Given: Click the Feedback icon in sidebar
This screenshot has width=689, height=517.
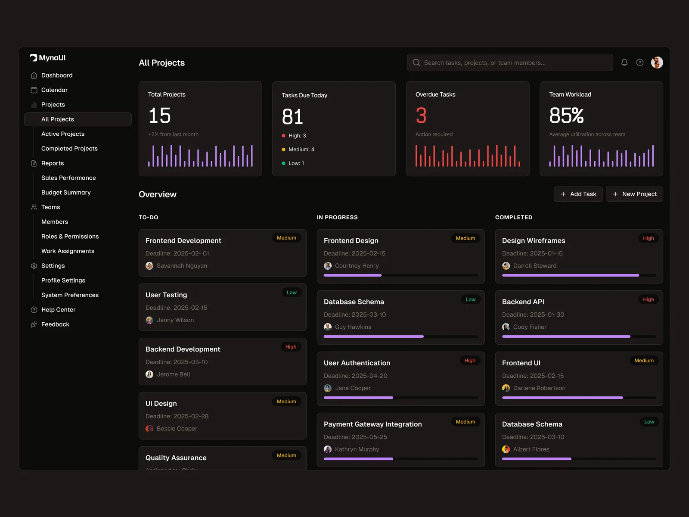Looking at the screenshot, I should [x=34, y=324].
